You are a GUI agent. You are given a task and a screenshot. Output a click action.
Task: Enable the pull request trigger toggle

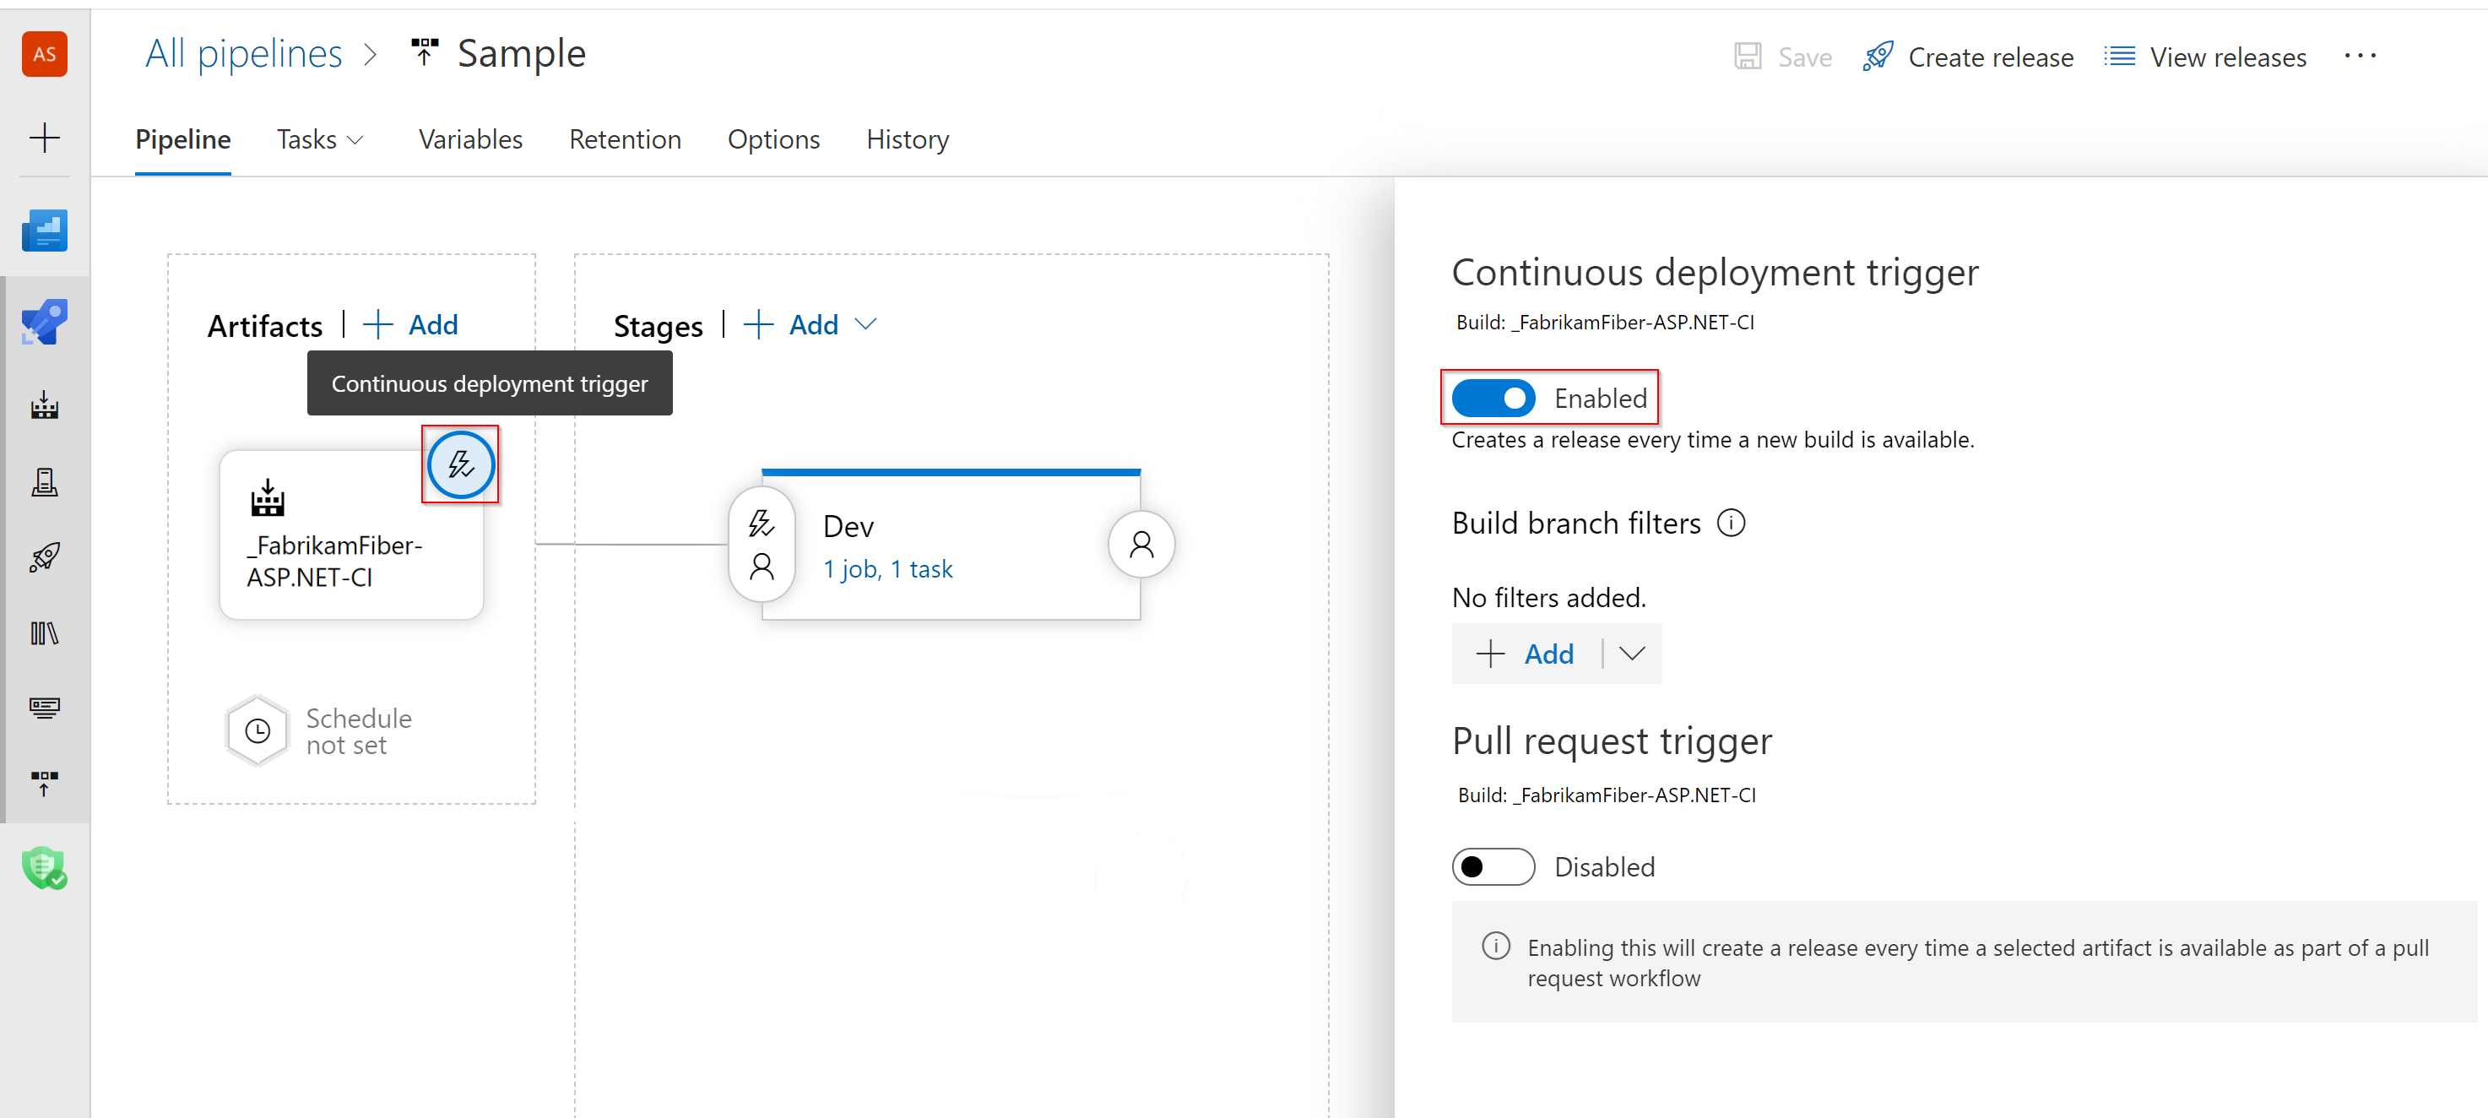(1490, 867)
